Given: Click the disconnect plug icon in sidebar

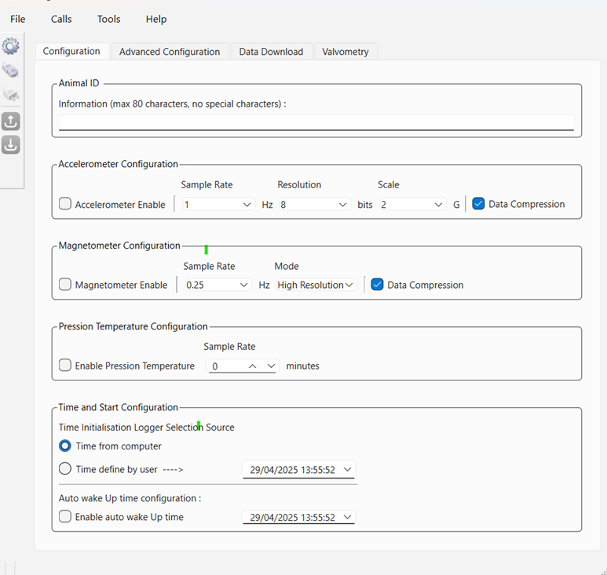Looking at the screenshot, I should click(x=10, y=95).
